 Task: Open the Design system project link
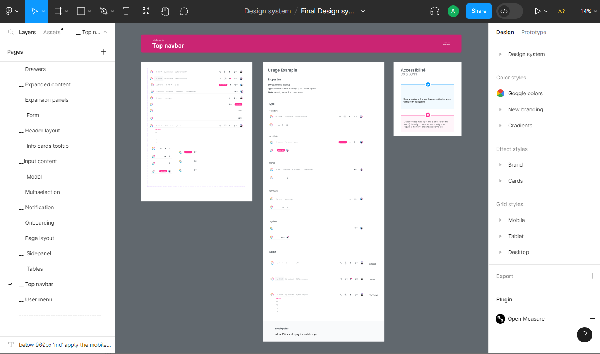click(267, 11)
